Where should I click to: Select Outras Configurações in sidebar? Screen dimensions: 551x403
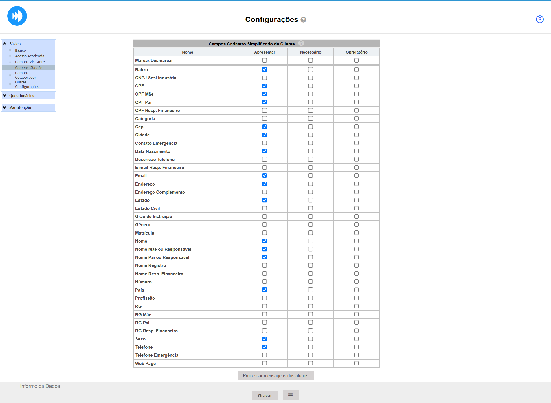tap(27, 84)
